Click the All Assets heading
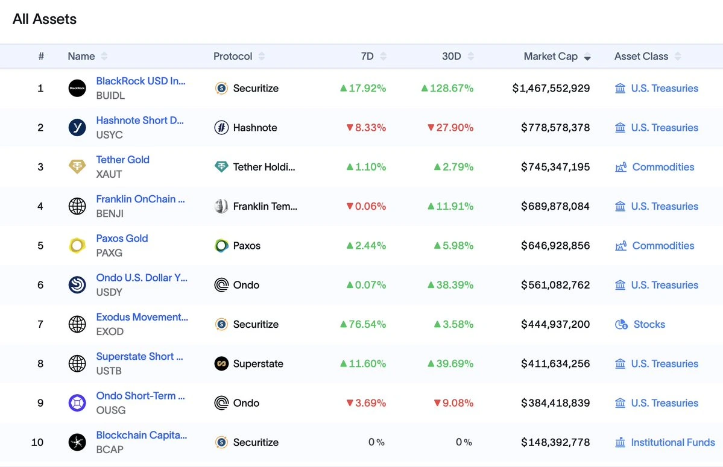The image size is (723, 467). 44,19
